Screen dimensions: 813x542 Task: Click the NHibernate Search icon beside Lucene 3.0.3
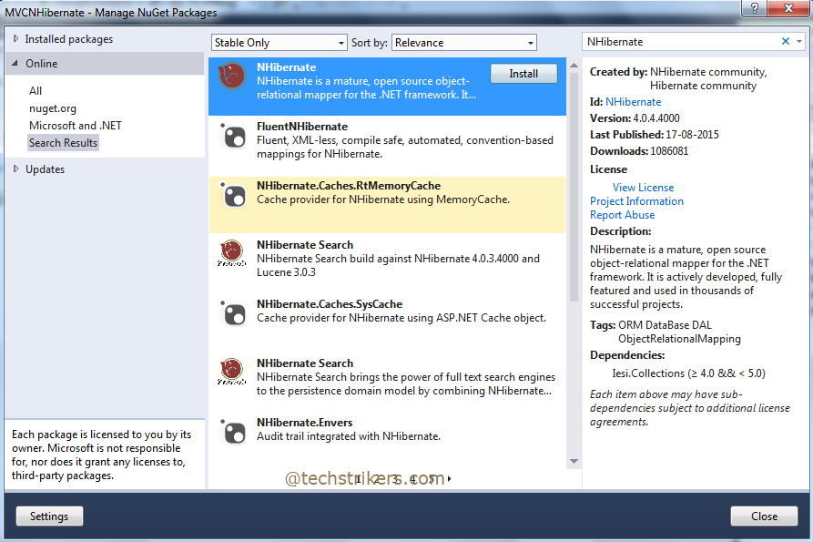[x=231, y=253]
